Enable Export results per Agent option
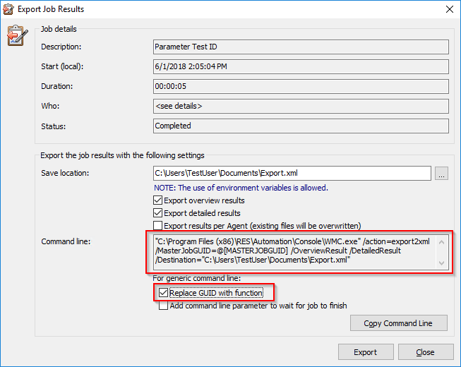 158,226
